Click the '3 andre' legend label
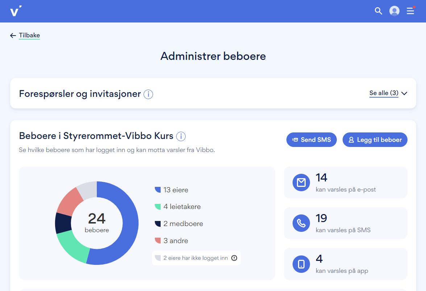Viewport: 426px width, 291px height. (x=176, y=241)
